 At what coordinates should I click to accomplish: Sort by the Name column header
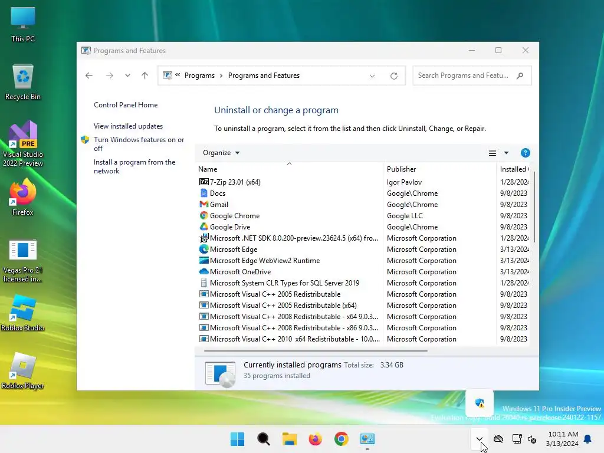click(289, 169)
